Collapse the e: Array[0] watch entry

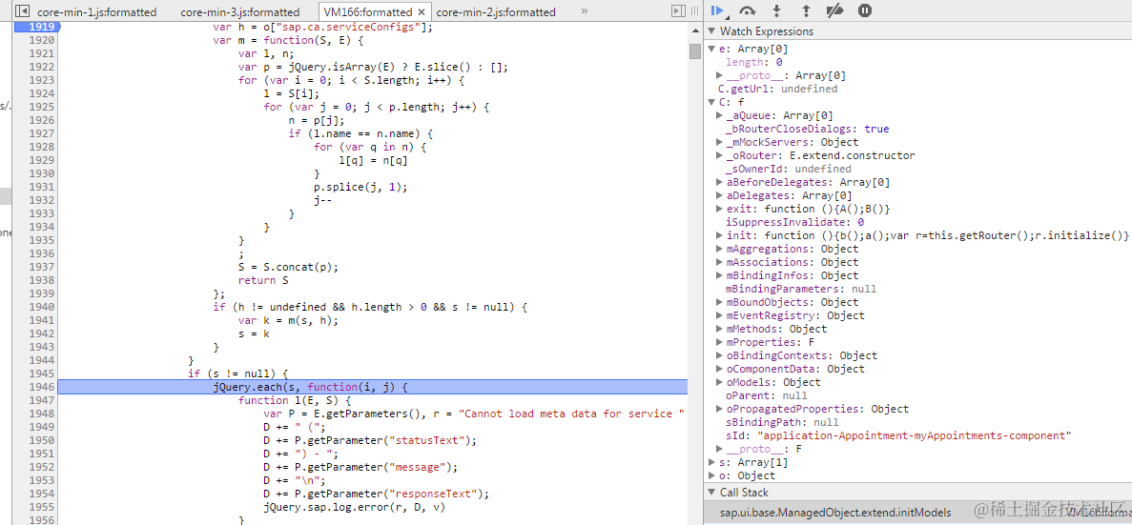click(713, 49)
